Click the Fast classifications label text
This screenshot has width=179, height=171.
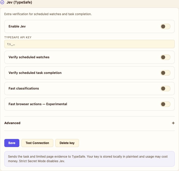(x=24, y=89)
